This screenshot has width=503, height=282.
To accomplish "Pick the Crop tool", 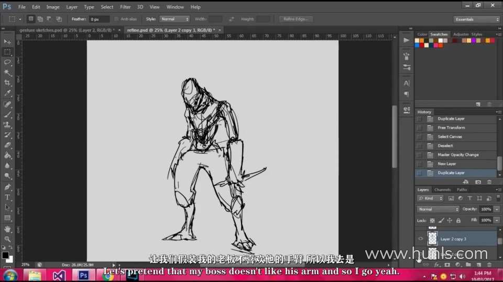I will pyautogui.click(x=7, y=83).
